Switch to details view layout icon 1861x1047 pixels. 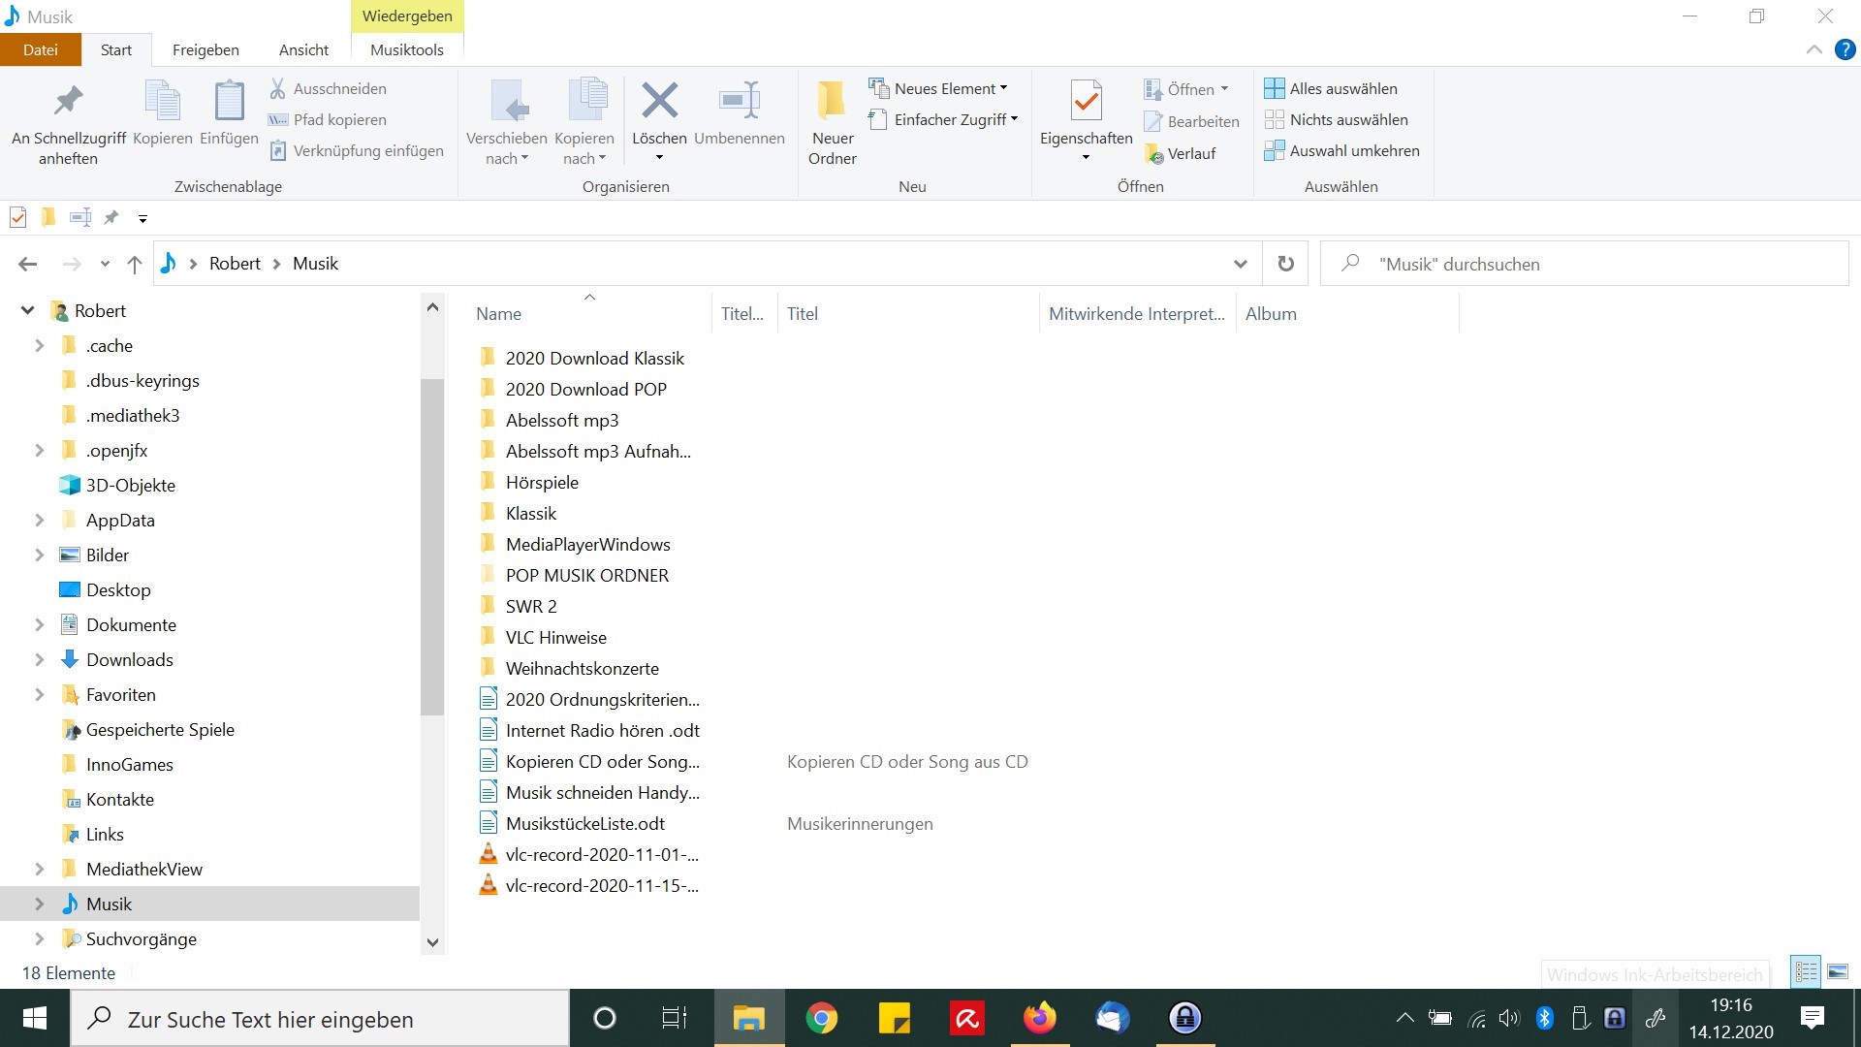1806,972
